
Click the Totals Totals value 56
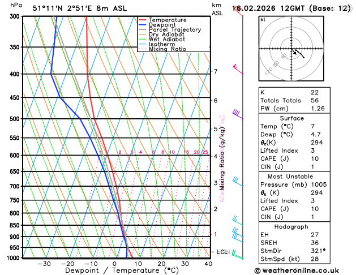tap(315, 100)
